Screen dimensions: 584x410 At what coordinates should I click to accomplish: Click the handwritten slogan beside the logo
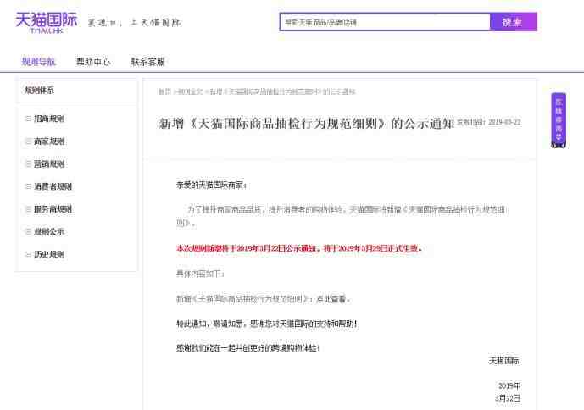click(135, 23)
